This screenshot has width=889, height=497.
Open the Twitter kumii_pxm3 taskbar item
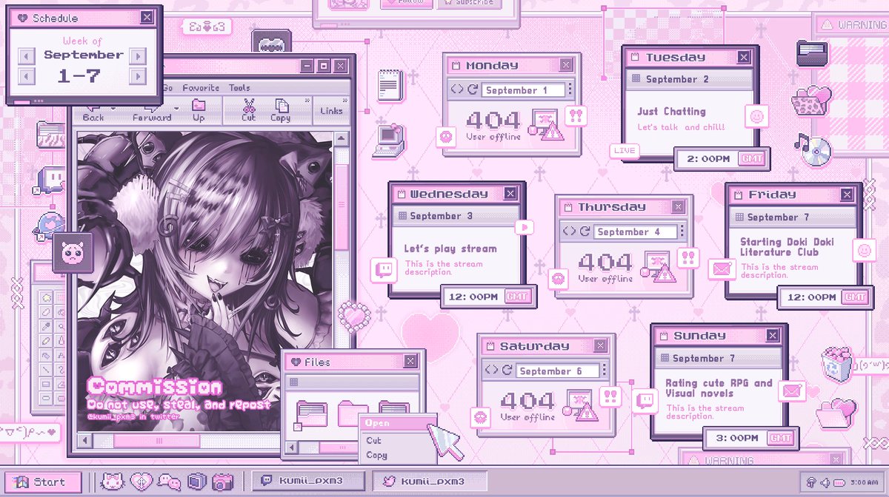coord(430,481)
